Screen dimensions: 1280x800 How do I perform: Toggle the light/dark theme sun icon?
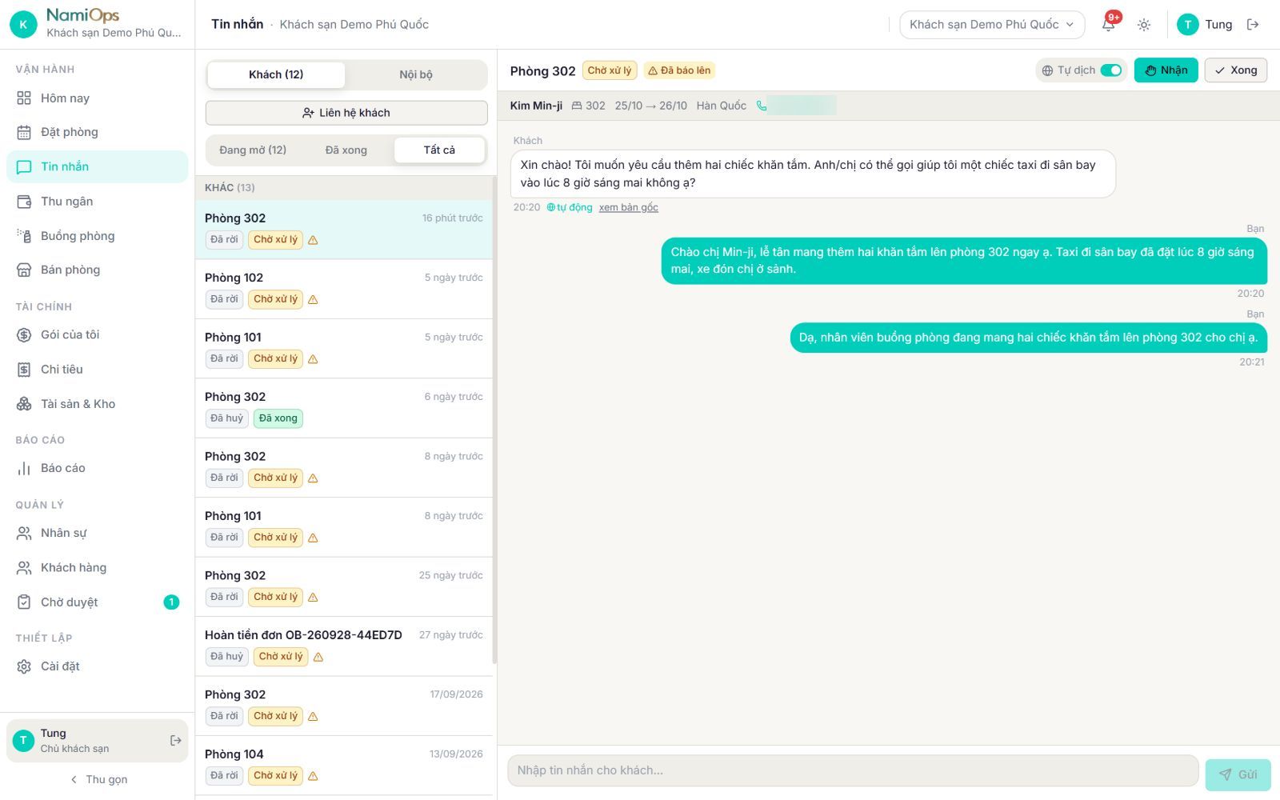click(1144, 25)
